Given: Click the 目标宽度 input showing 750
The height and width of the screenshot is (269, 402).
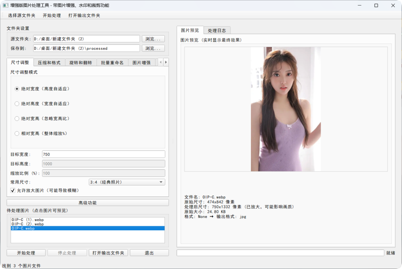Looking at the screenshot, I should pyautogui.click(x=103, y=154).
